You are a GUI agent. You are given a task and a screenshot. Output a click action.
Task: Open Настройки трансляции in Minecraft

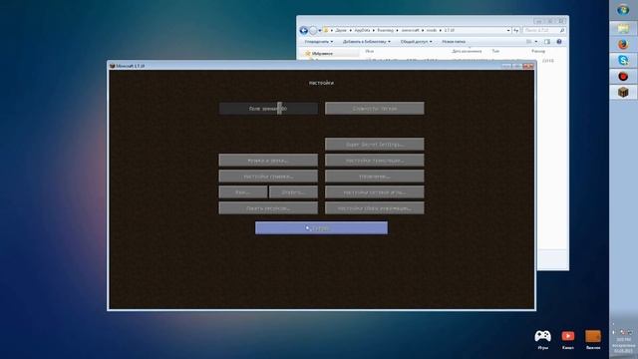[x=375, y=160]
